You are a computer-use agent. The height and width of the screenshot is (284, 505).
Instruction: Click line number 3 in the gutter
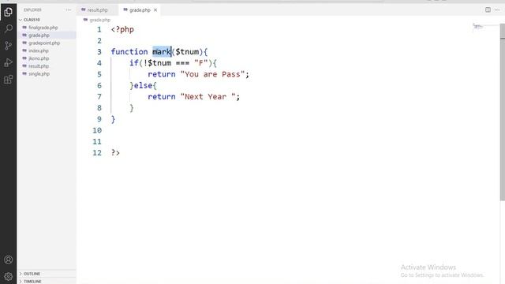coord(99,52)
